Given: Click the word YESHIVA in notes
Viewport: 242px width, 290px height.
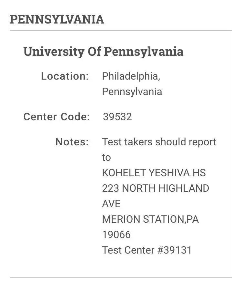Looking at the screenshot, I should click(169, 173).
